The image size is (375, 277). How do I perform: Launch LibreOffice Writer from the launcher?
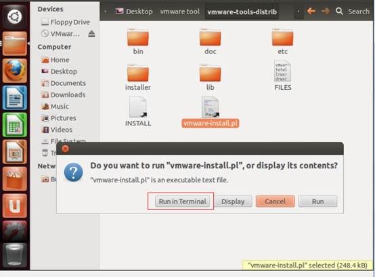pyautogui.click(x=15, y=98)
